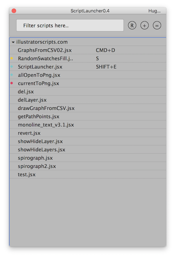Select drawGraphFromCSV.jsx in the list
This screenshot has width=174, height=256.
pyautogui.click(x=88, y=108)
